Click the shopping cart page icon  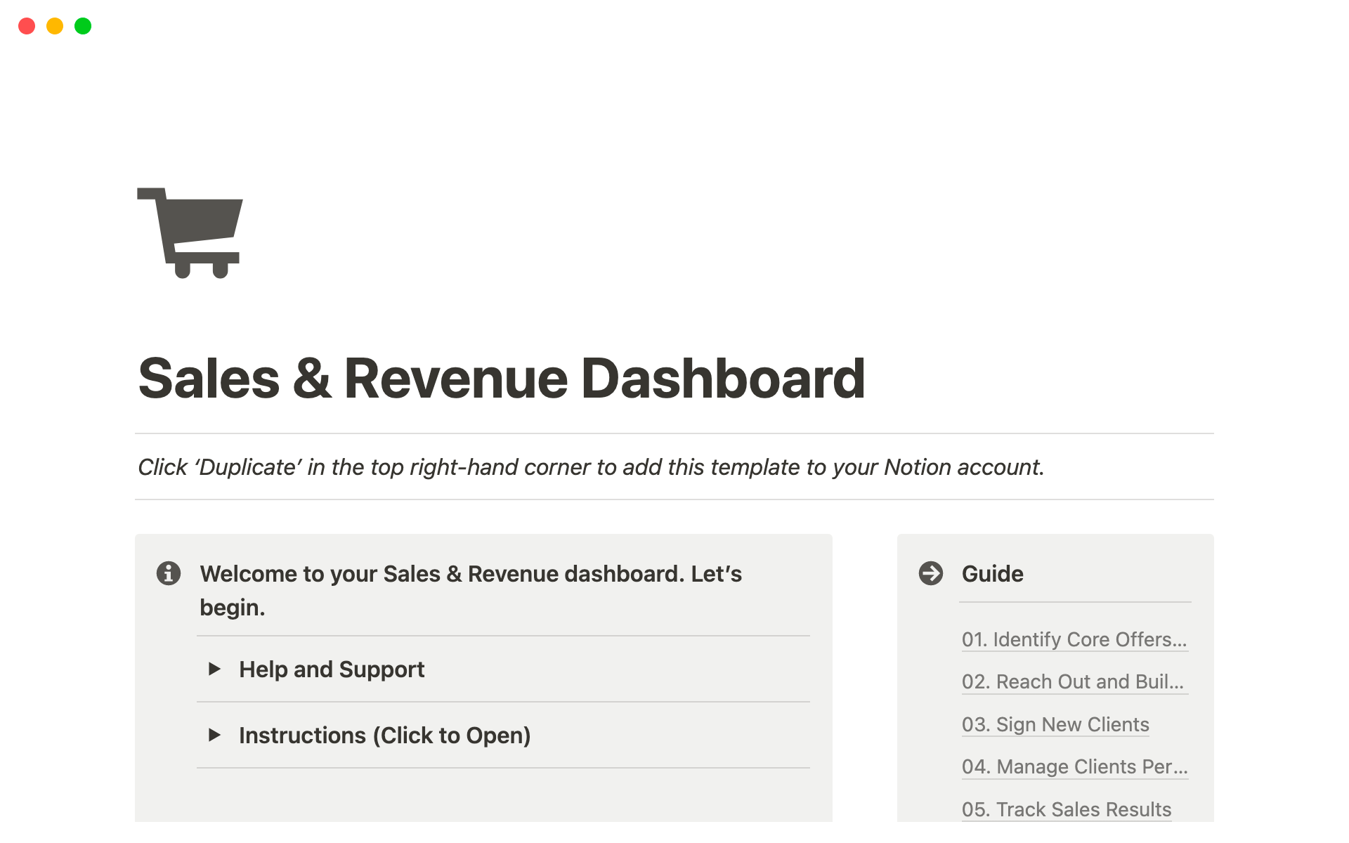point(190,233)
